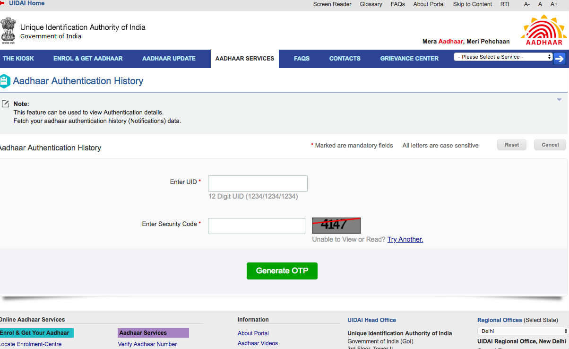Open the GRIEVANCE CENTER menu
This screenshot has width=569, height=349.
pyautogui.click(x=409, y=58)
